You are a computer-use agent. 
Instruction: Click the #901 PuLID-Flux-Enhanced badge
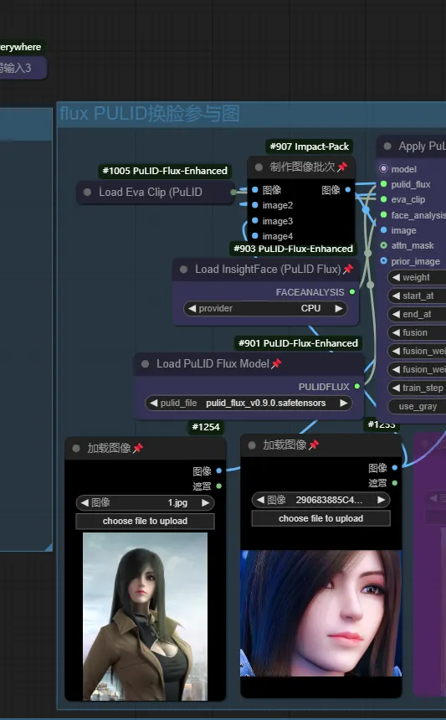[x=298, y=343]
